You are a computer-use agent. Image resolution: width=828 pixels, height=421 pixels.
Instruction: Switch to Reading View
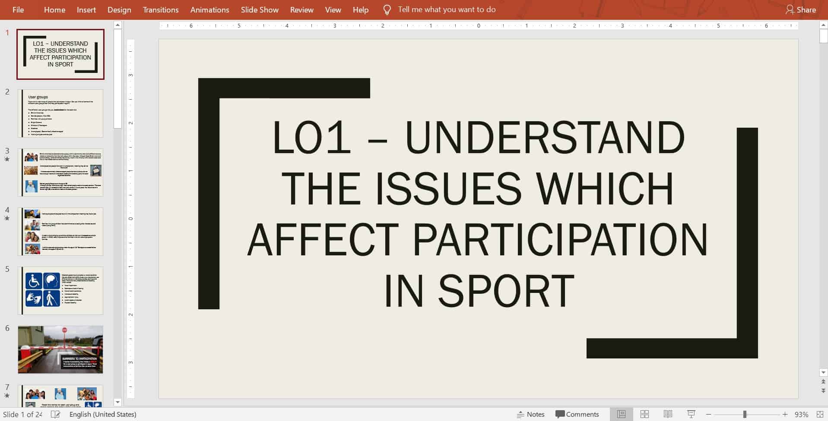[x=668, y=414]
